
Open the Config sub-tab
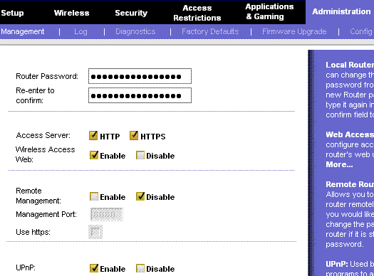pos(361,31)
